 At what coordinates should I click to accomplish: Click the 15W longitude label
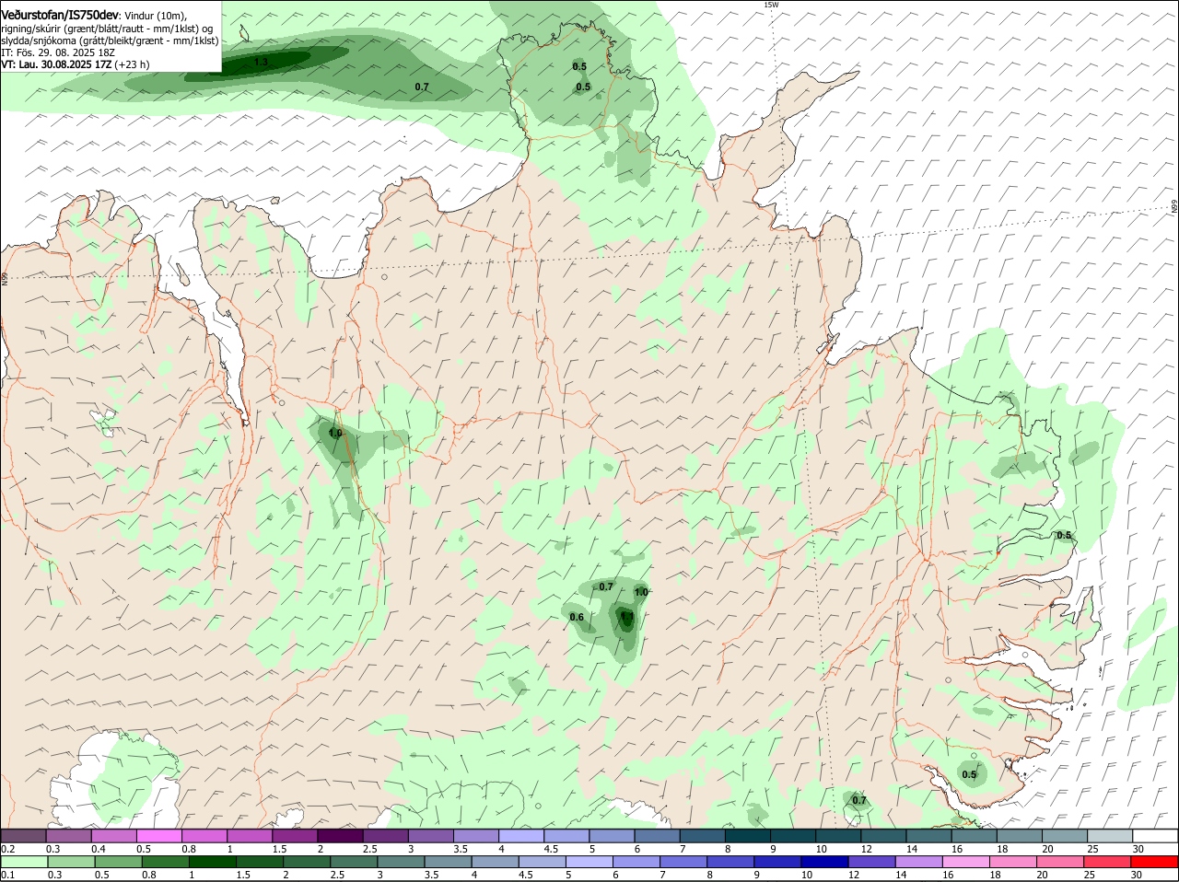[x=771, y=5]
